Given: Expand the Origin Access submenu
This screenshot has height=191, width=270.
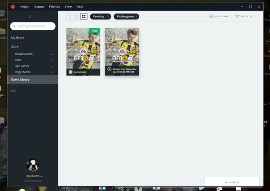Looking at the screenshot, I should [52, 72].
